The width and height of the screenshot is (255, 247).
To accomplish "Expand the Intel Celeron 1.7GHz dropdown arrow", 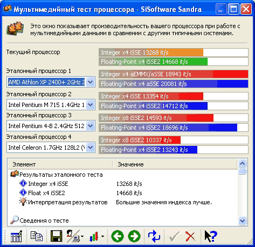I will [91, 148].
